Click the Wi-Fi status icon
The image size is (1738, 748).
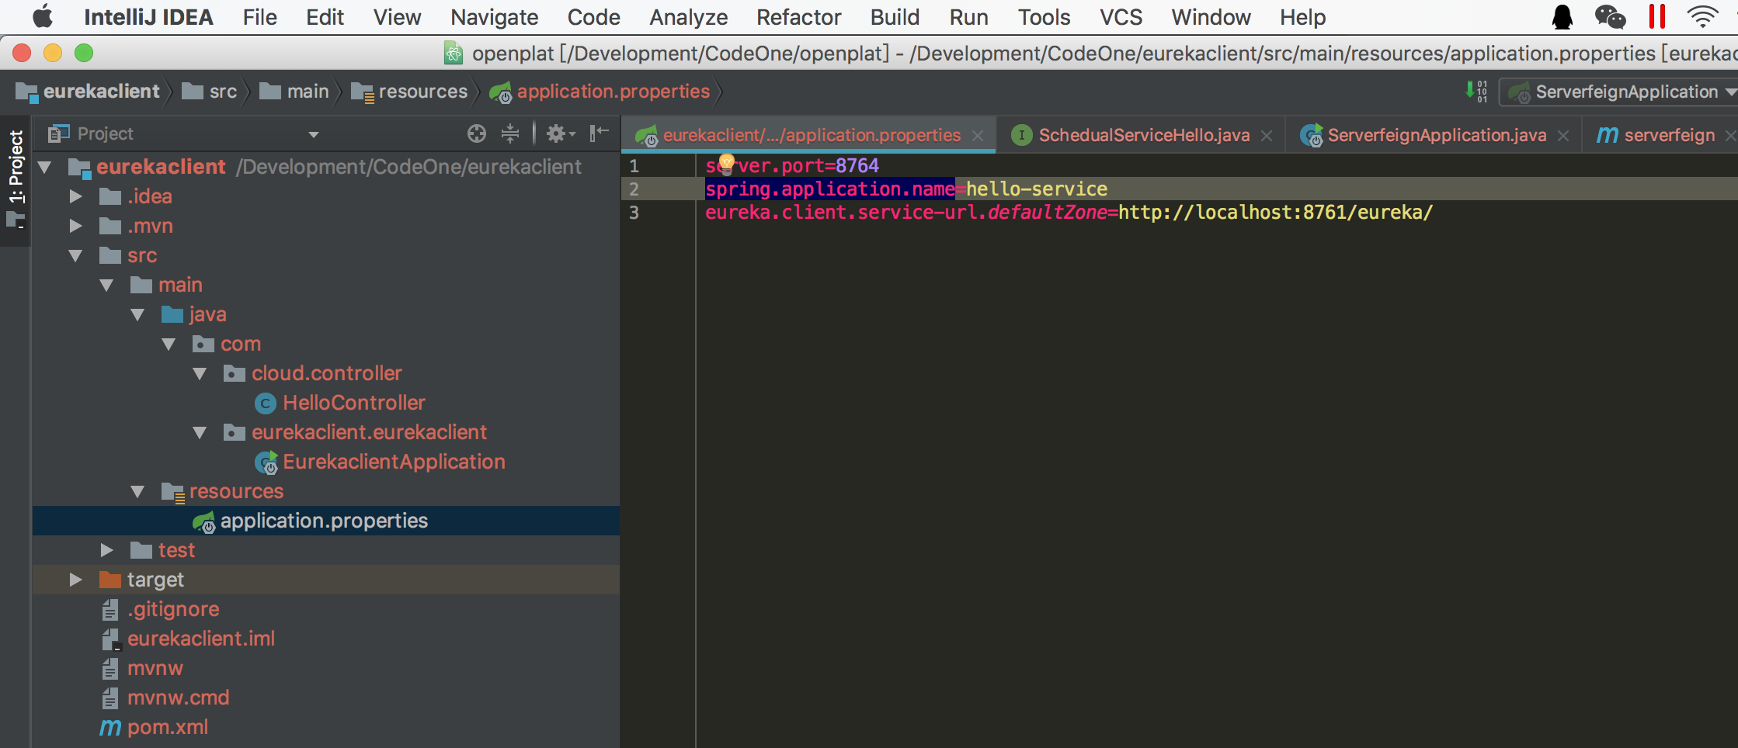tap(1702, 17)
